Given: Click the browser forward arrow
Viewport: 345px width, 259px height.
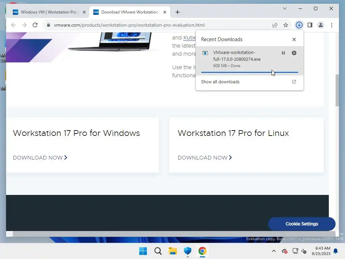Looking at the screenshot, I should click(x=24, y=25).
